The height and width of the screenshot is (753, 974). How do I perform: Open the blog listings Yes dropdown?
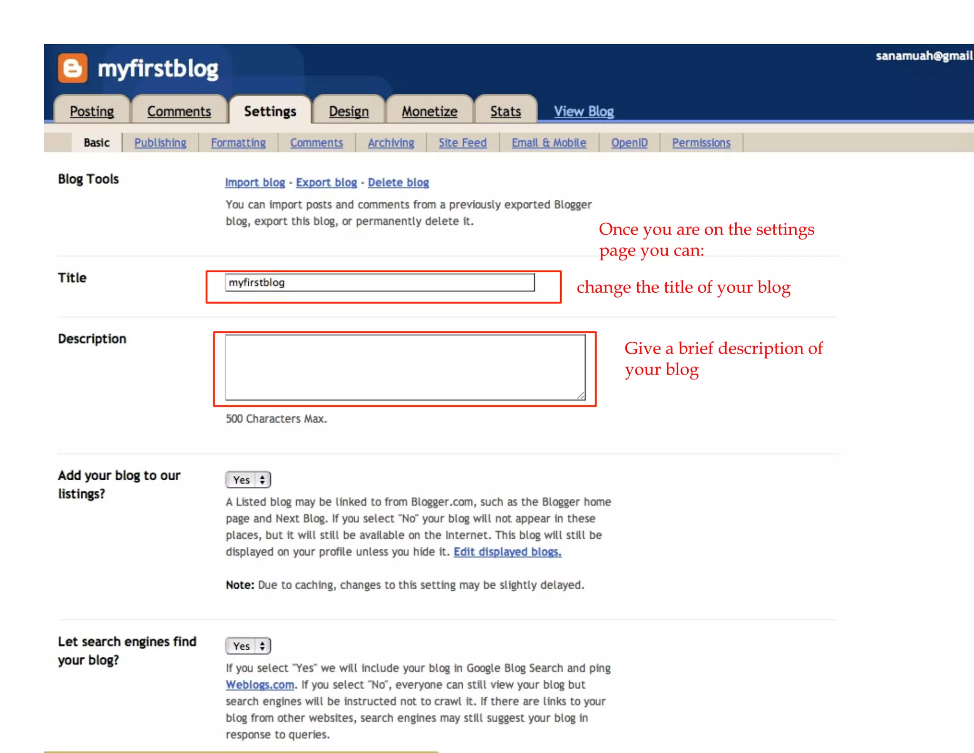click(x=248, y=480)
